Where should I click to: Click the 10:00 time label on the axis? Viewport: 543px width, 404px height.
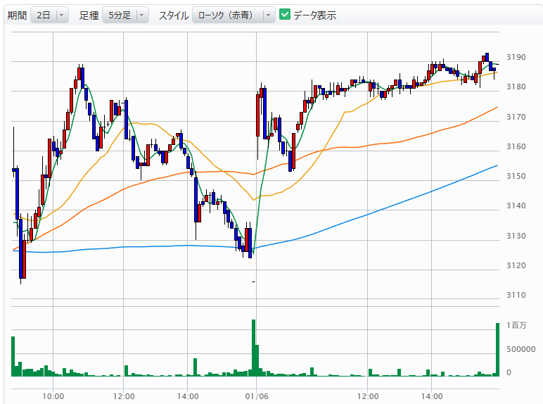click(x=53, y=396)
